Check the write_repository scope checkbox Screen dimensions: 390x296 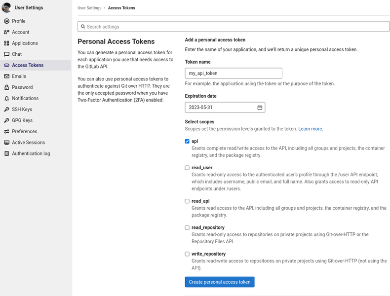(x=187, y=254)
